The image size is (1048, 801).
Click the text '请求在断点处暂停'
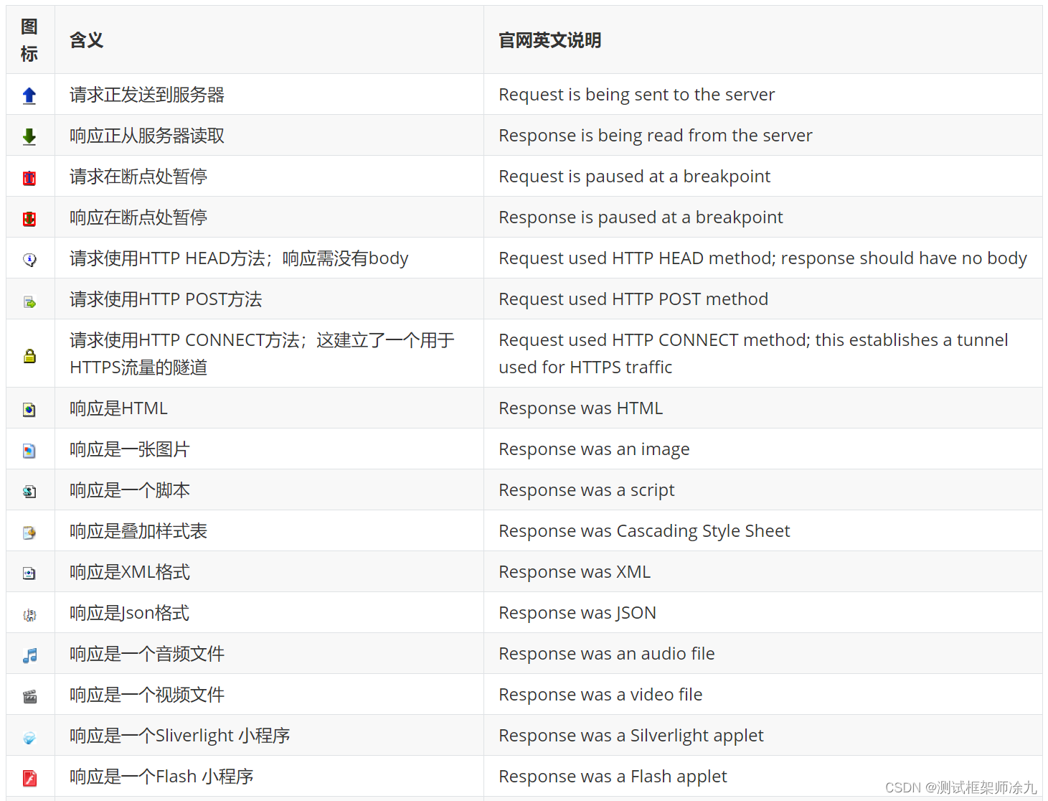click(x=138, y=177)
